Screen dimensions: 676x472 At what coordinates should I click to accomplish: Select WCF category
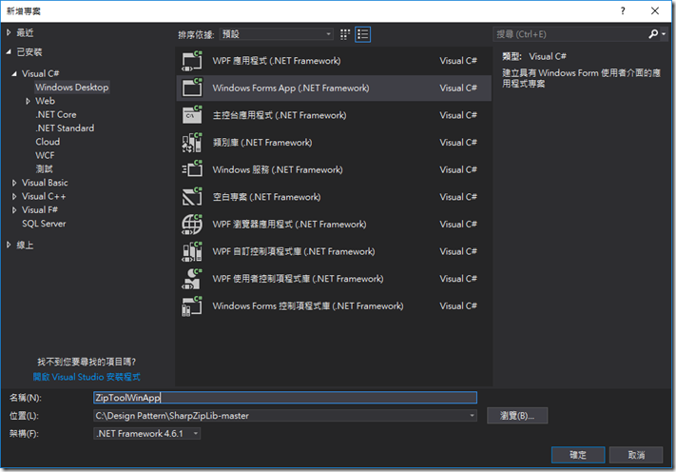coord(45,155)
